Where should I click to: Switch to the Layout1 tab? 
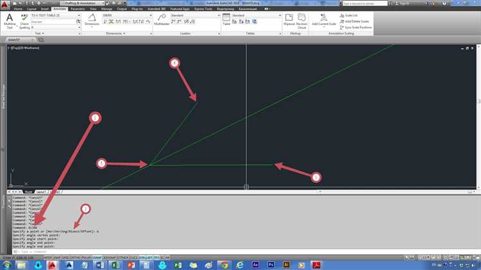[x=41, y=192]
